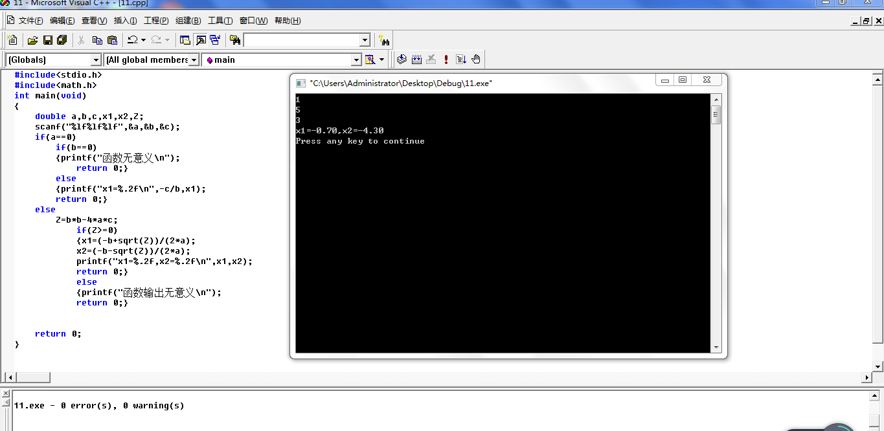884x431 pixels.
Task: Click the console scrollbar up arrow
Action: 716,99
